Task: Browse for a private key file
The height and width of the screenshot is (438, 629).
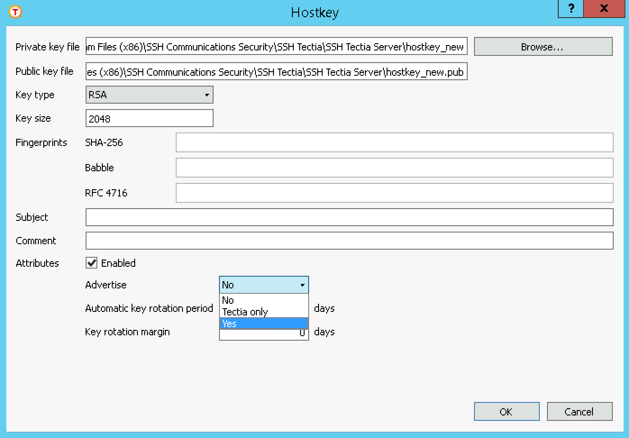Action: 543,46
